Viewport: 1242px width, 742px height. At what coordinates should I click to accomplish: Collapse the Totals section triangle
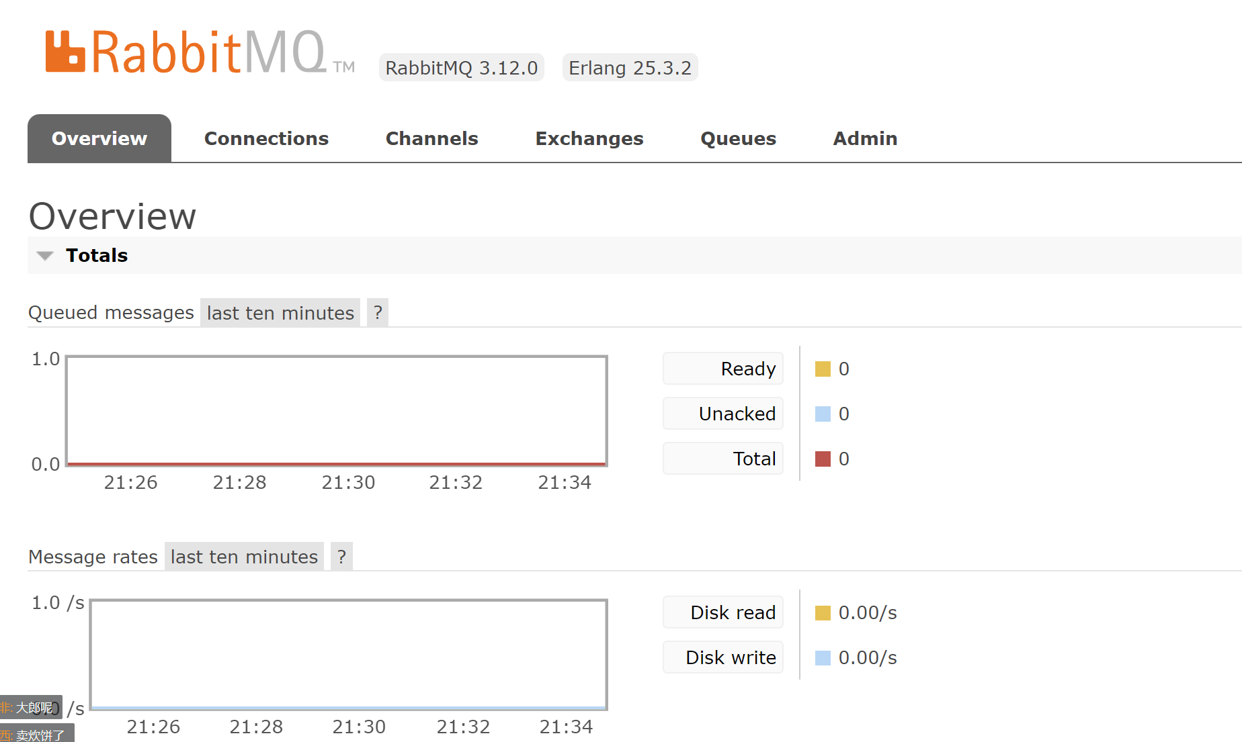[45, 255]
